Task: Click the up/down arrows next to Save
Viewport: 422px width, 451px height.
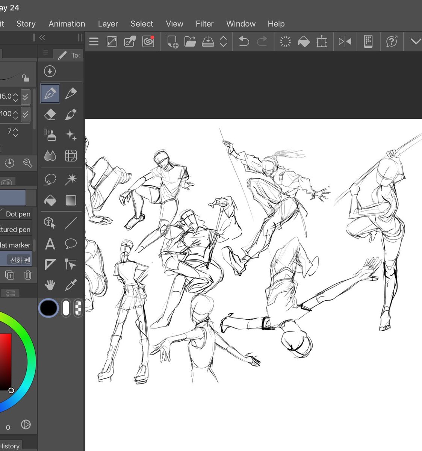Action: (223, 41)
